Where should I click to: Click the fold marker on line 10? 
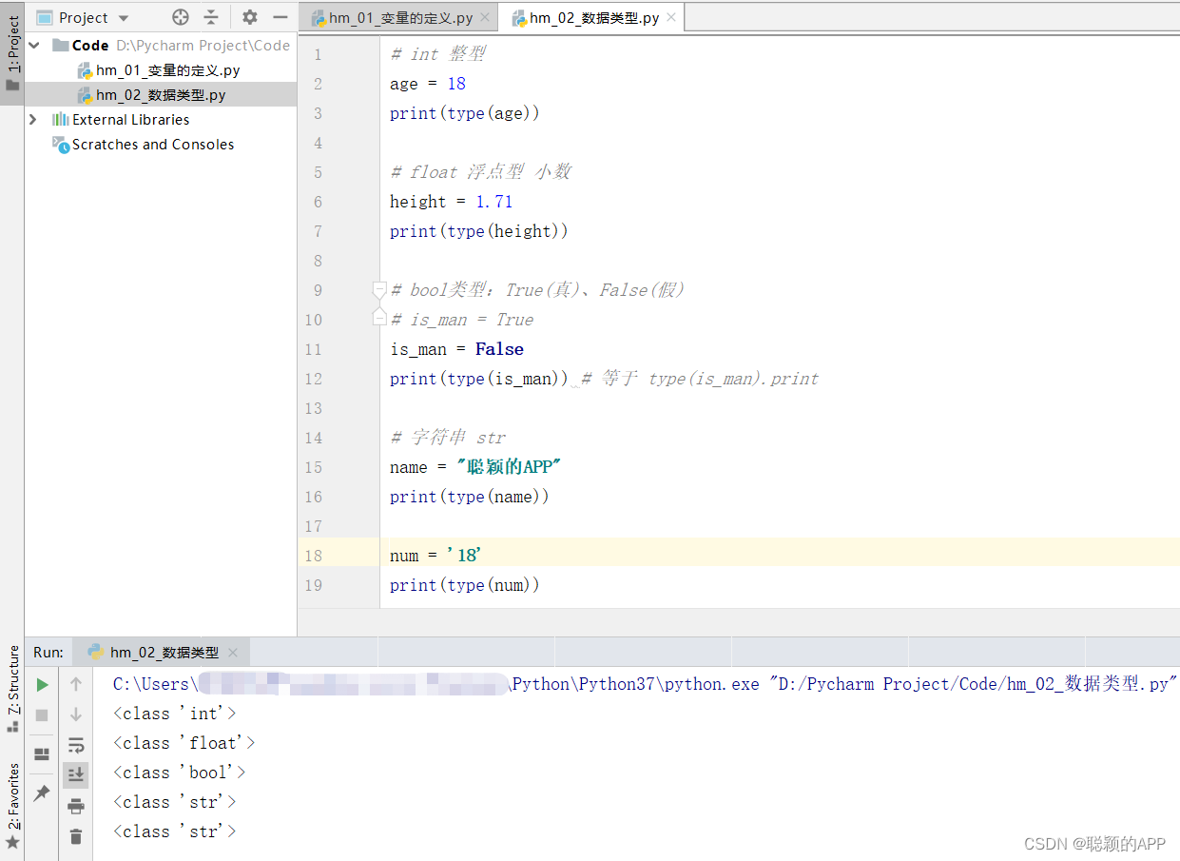[379, 319]
